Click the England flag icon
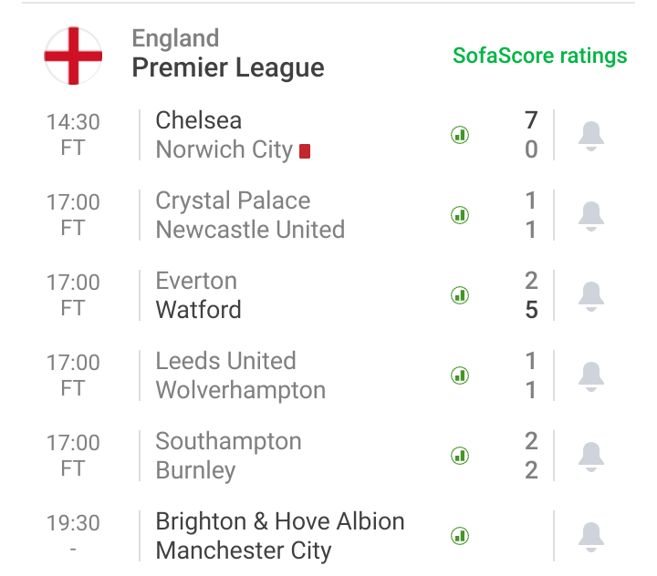This screenshot has height=576, width=657. [73, 56]
